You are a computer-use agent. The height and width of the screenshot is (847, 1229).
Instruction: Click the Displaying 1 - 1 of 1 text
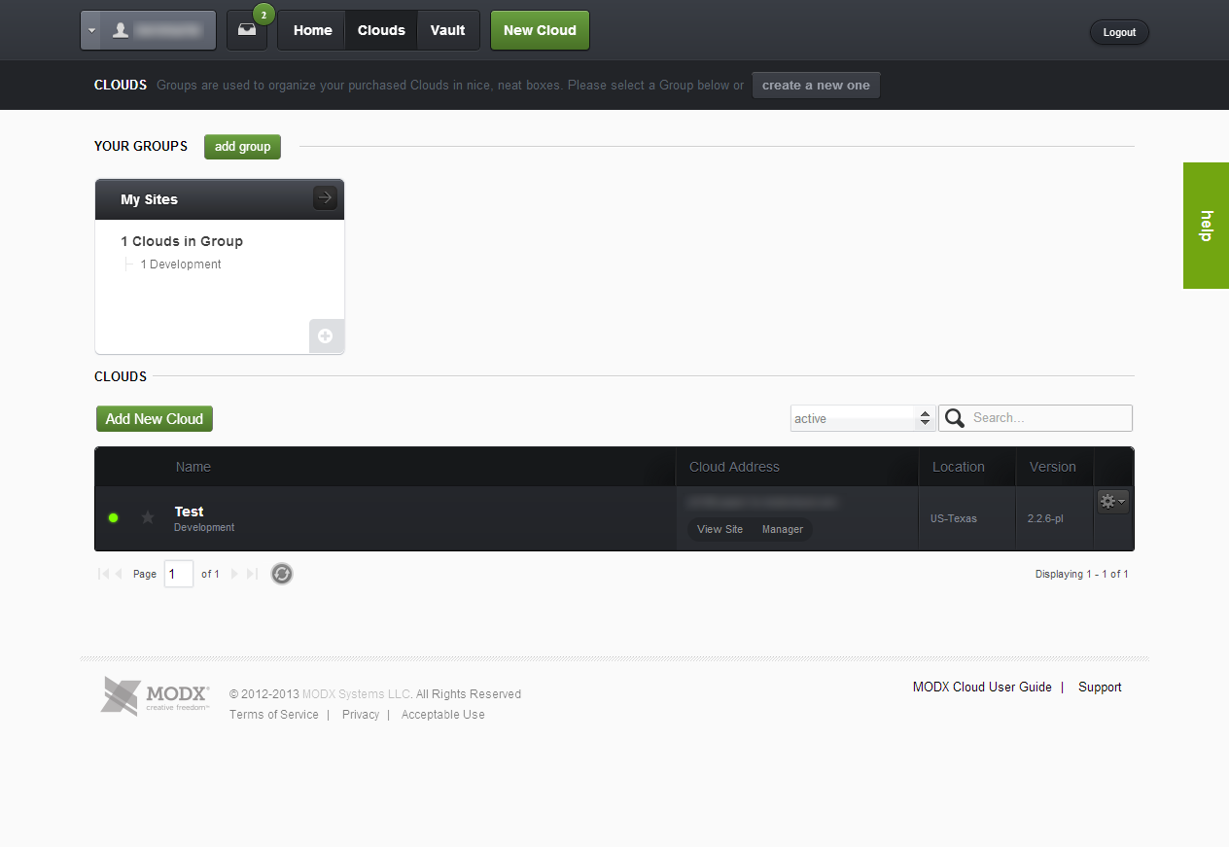point(1082,574)
